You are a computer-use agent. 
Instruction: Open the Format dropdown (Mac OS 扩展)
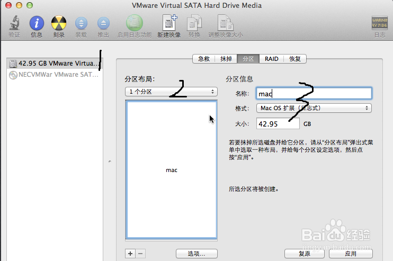pos(314,108)
